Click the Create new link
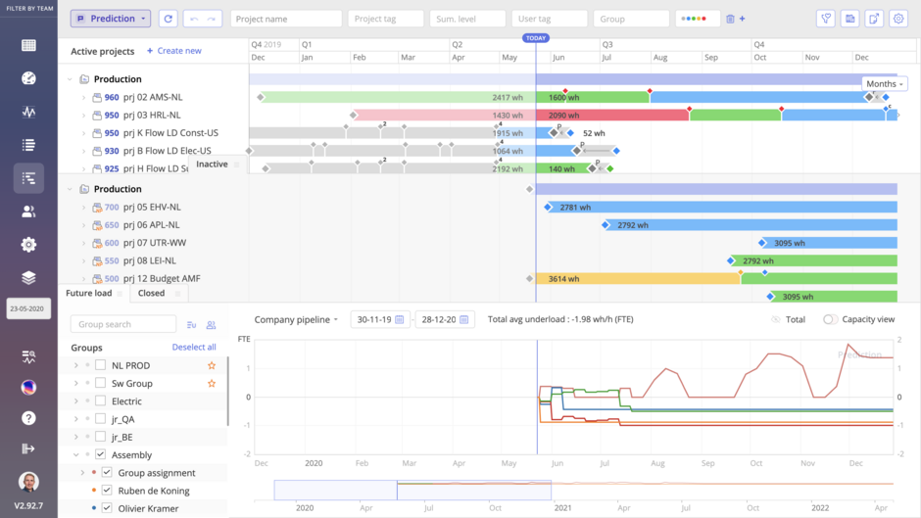 (x=173, y=51)
